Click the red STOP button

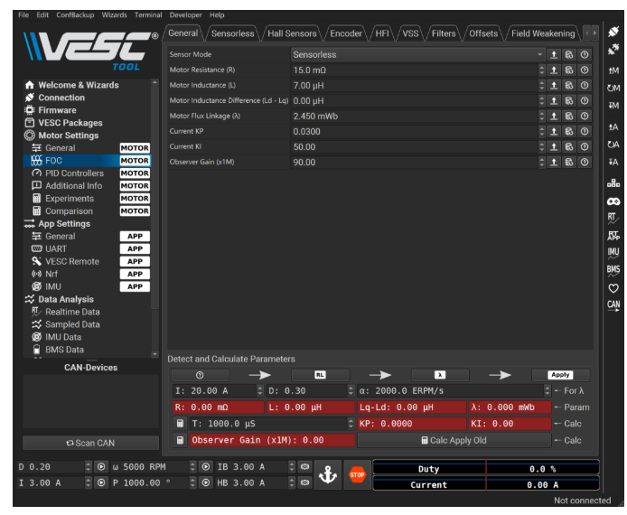pos(357,475)
